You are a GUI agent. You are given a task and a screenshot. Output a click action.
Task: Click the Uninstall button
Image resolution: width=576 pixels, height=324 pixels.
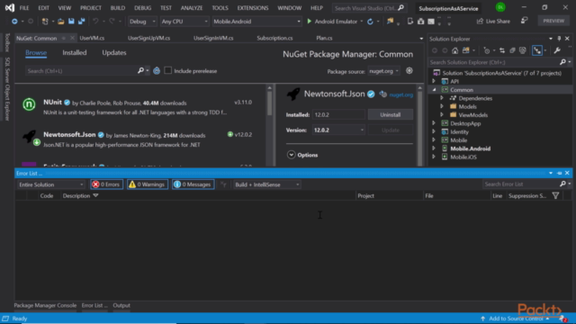[390, 114]
